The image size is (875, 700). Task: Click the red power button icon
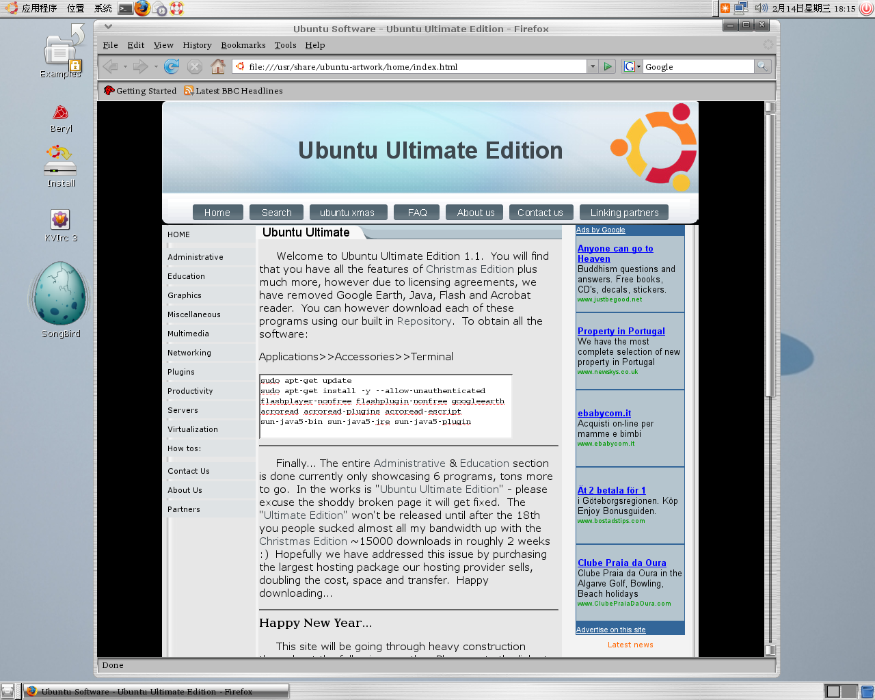[867, 8]
